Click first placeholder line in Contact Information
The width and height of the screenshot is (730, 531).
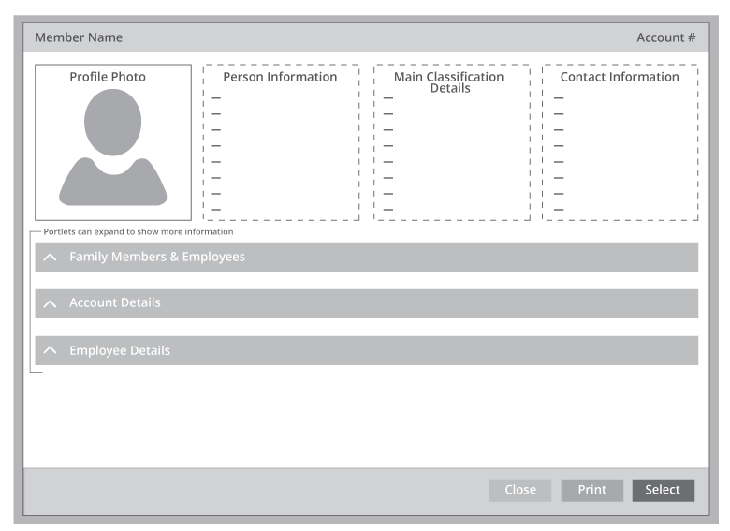[x=559, y=98]
